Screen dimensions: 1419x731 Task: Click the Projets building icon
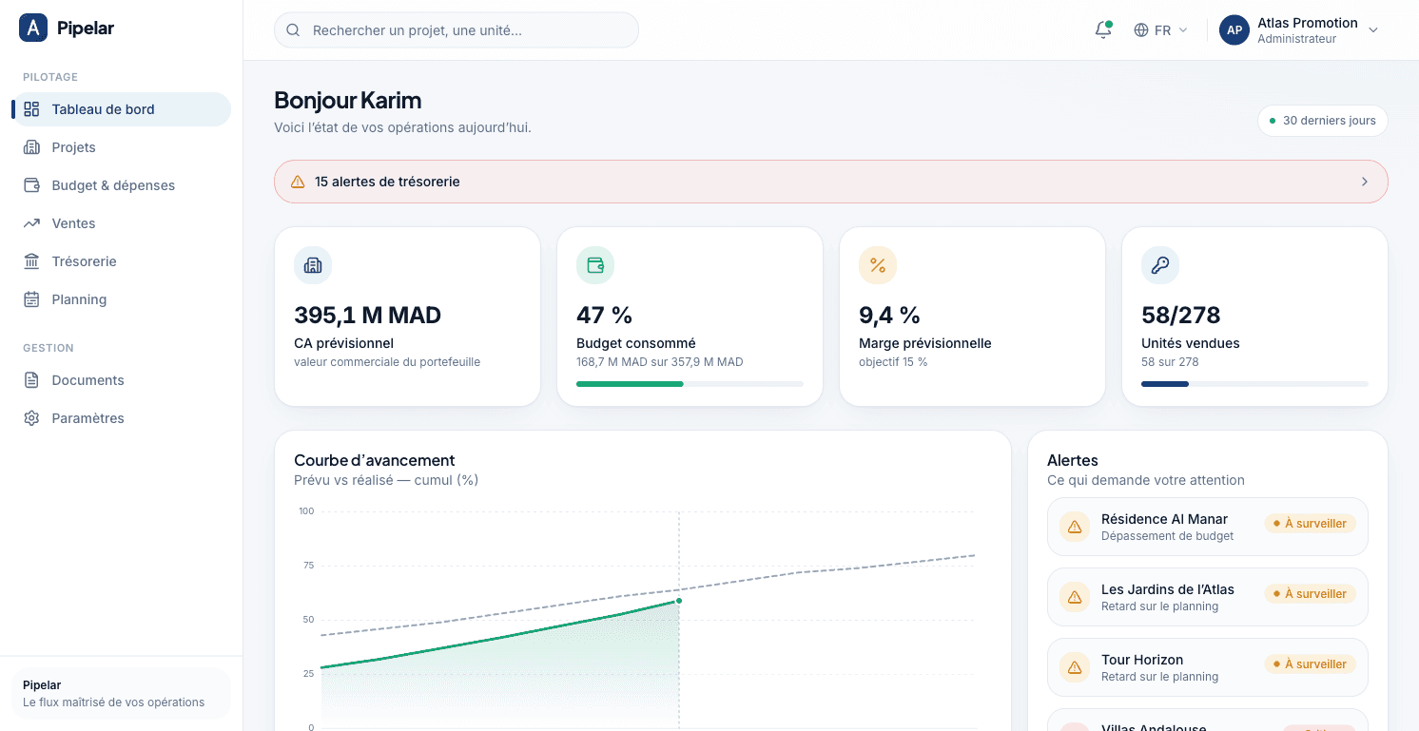(31, 147)
